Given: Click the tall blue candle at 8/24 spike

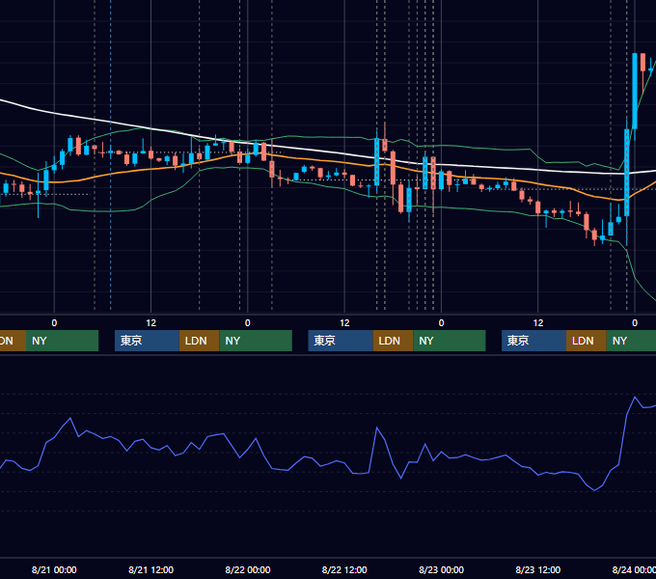Looking at the screenshot, I should [x=635, y=91].
